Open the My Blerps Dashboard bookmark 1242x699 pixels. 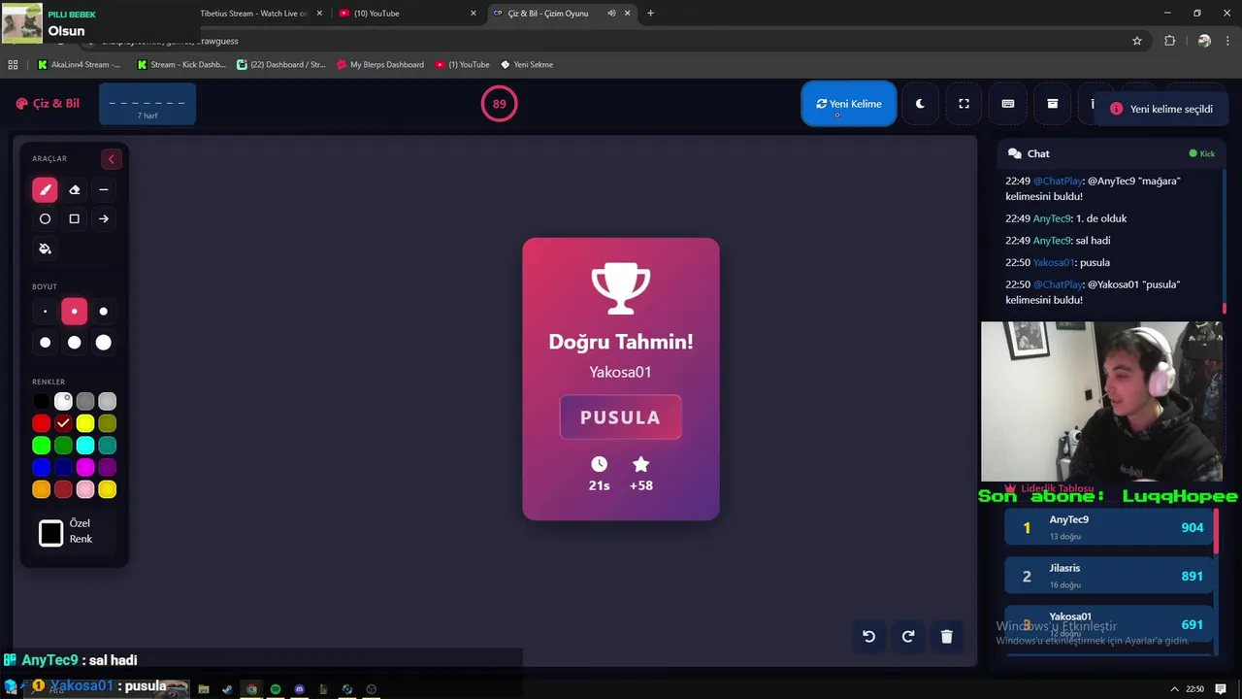coord(380,65)
